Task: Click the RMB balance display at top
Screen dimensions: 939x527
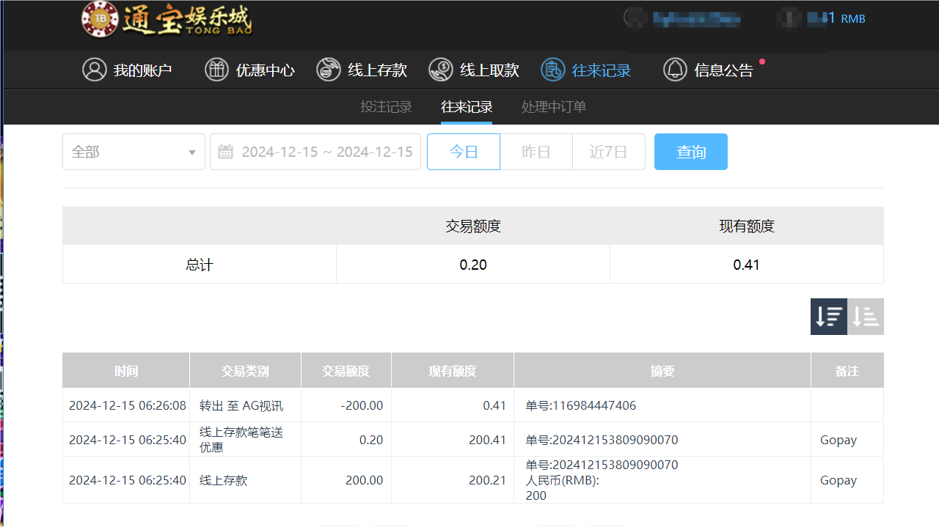Action: pyautogui.click(x=836, y=18)
